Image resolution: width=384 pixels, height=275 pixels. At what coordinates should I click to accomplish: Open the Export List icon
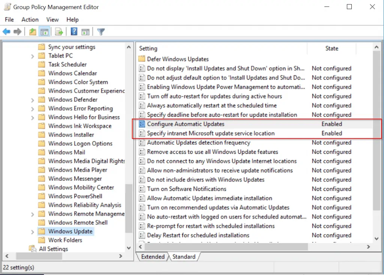[59, 31]
